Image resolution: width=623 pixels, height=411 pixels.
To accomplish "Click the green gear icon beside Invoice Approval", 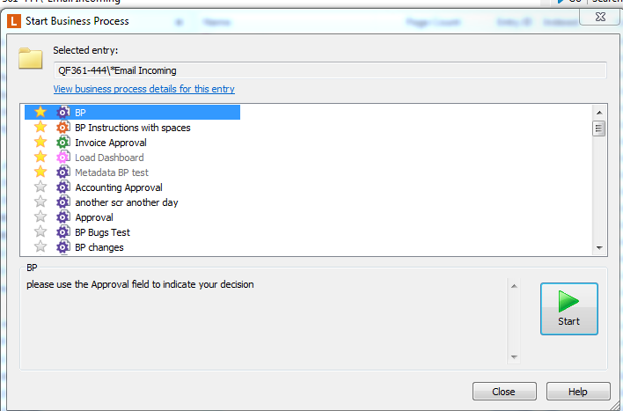I will point(62,143).
